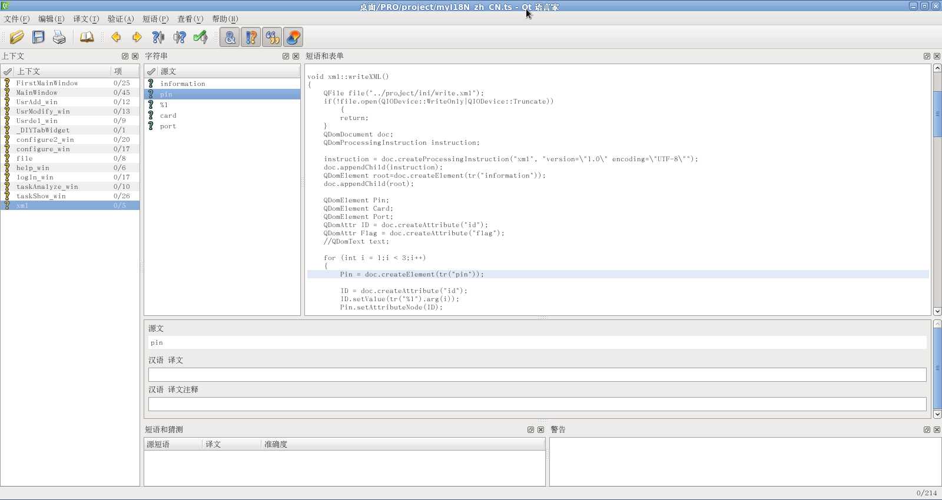This screenshot has height=500, width=942.
Task: Select the taskShow_win context
Action: coord(70,196)
